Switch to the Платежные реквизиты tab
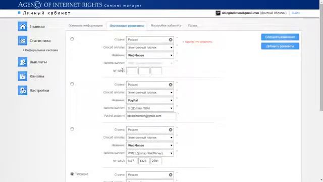 coord(127,26)
